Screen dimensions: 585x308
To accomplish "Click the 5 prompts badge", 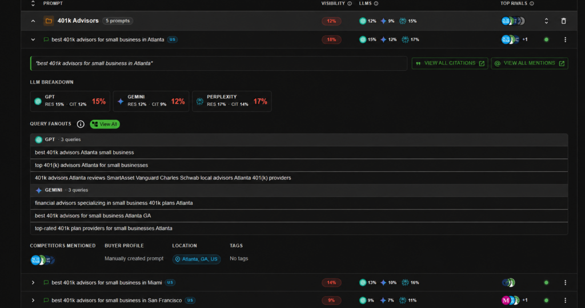I will pos(118,21).
